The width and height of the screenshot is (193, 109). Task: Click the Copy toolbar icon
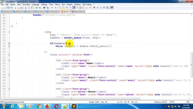click(x=29, y=8)
